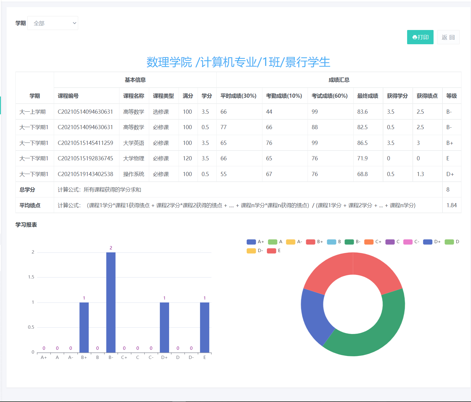Toggle D- legend item
The width and height of the screenshot is (471, 402).
[255, 251]
